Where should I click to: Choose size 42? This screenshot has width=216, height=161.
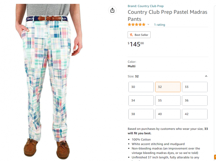pos(194,114)
